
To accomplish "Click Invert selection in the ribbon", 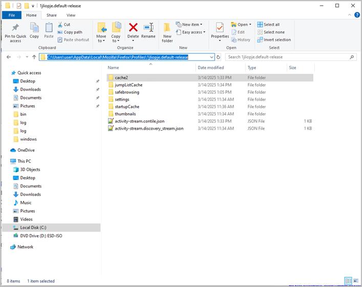I will [274, 40].
